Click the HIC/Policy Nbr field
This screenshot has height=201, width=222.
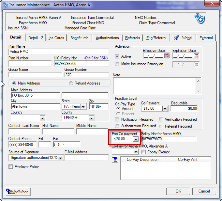(x=81, y=64)
